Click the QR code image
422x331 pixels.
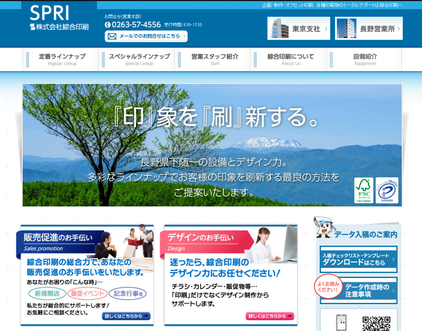click(x=376, y=323)
